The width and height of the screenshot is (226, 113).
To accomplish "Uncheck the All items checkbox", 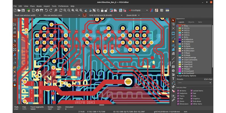I will coord(178,91).
